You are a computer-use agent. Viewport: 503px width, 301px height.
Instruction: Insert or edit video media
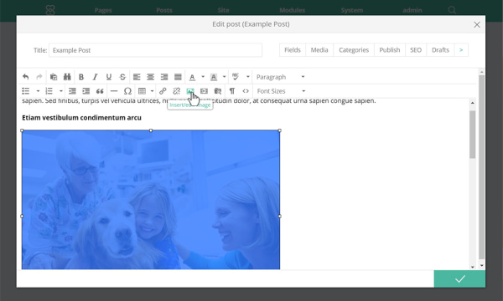(204, 91)
